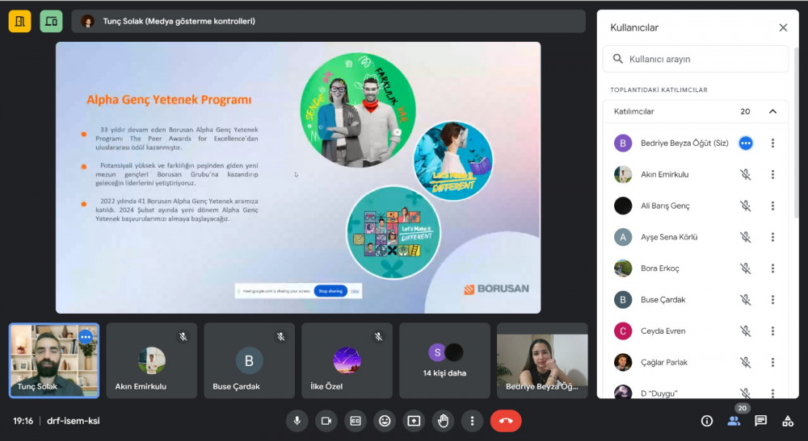
Task: Click muted mic icon for Ali Barış Genç
Action: click(x=745, y=206)
